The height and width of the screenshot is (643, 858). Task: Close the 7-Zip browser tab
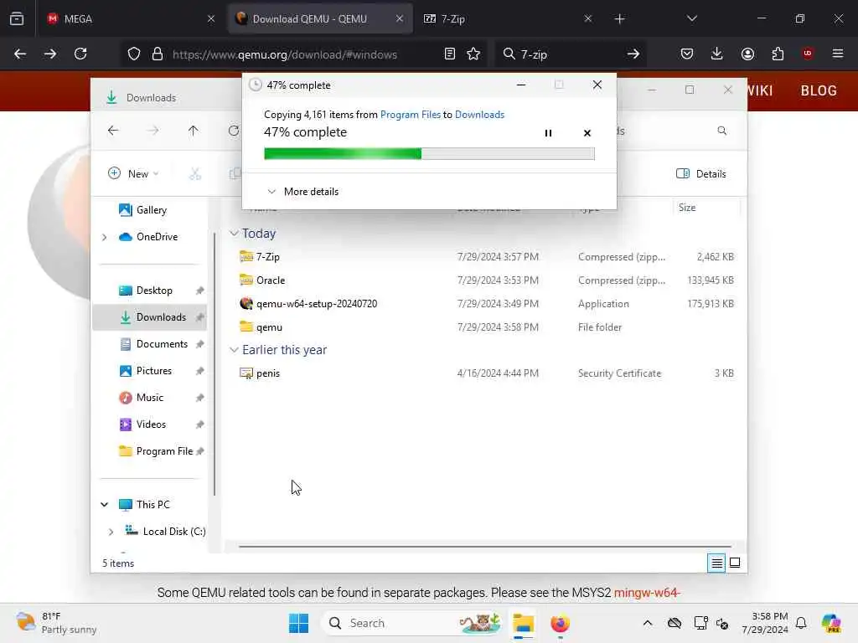point(587,18)
